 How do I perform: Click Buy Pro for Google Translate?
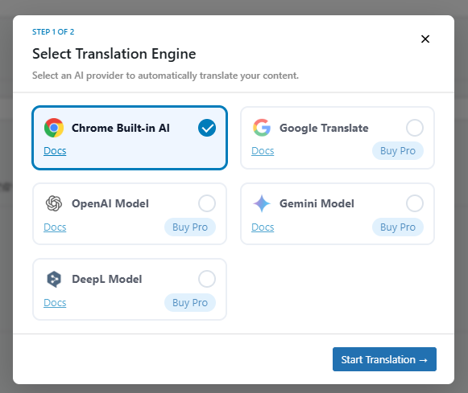pyautogui.click(x=398, y=151)
